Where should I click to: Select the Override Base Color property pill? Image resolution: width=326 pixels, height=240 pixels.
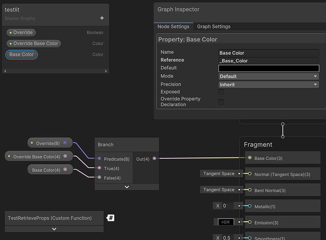pos(33,44)
